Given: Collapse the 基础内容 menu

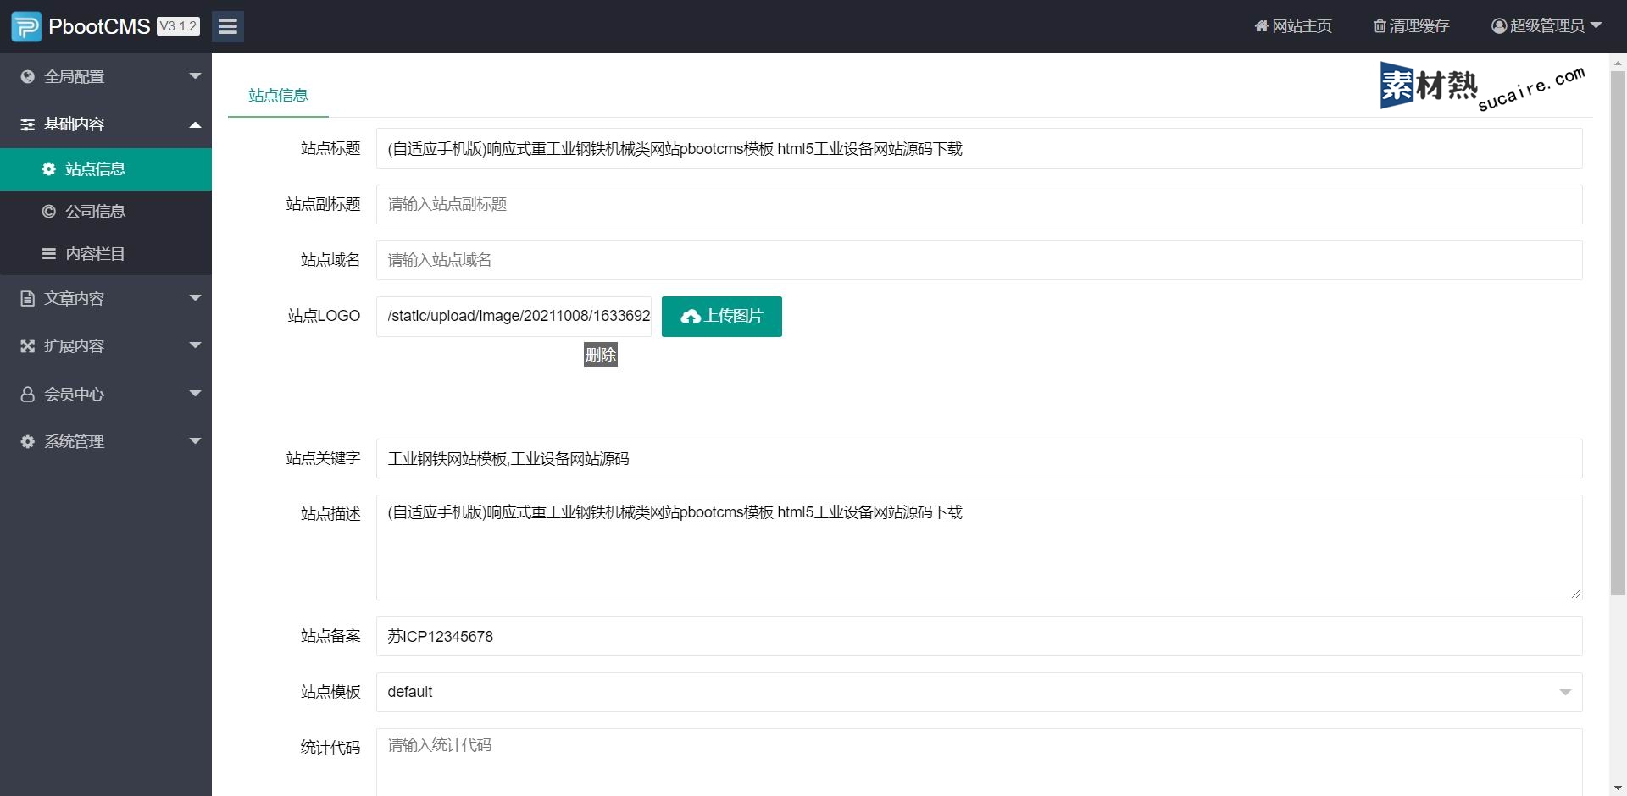Looking at the screenshot, I should click(106, 124).
